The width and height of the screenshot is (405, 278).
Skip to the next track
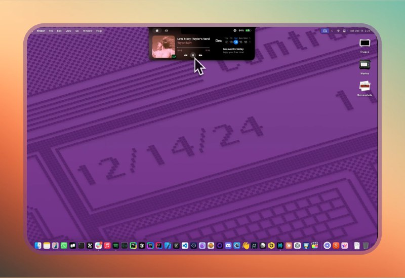coord(200,55)
